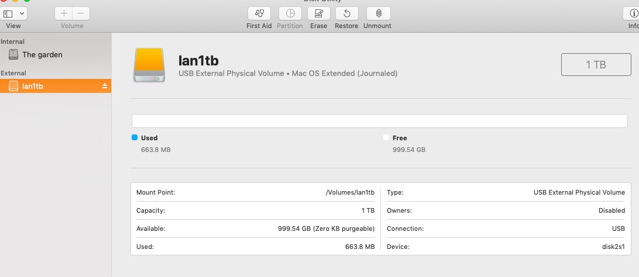Run First Aid on the disk
Screen dimensions: 639x277
[x=259, y=13]
